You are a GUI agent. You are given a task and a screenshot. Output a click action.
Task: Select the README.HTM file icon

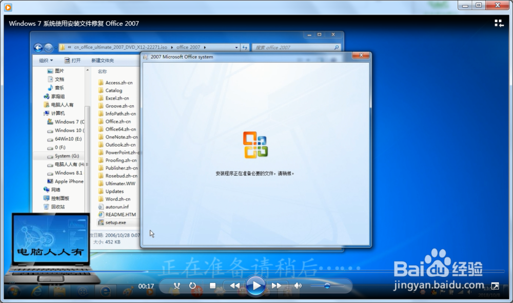coord(101,214)
